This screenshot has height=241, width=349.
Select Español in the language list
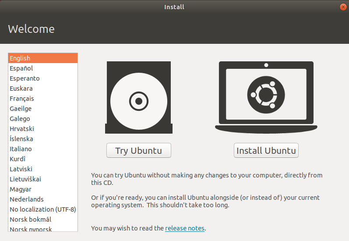point(43,68)
